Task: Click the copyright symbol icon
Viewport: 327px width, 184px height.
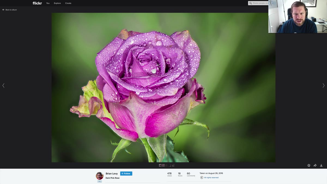Action: coord(202,177)
